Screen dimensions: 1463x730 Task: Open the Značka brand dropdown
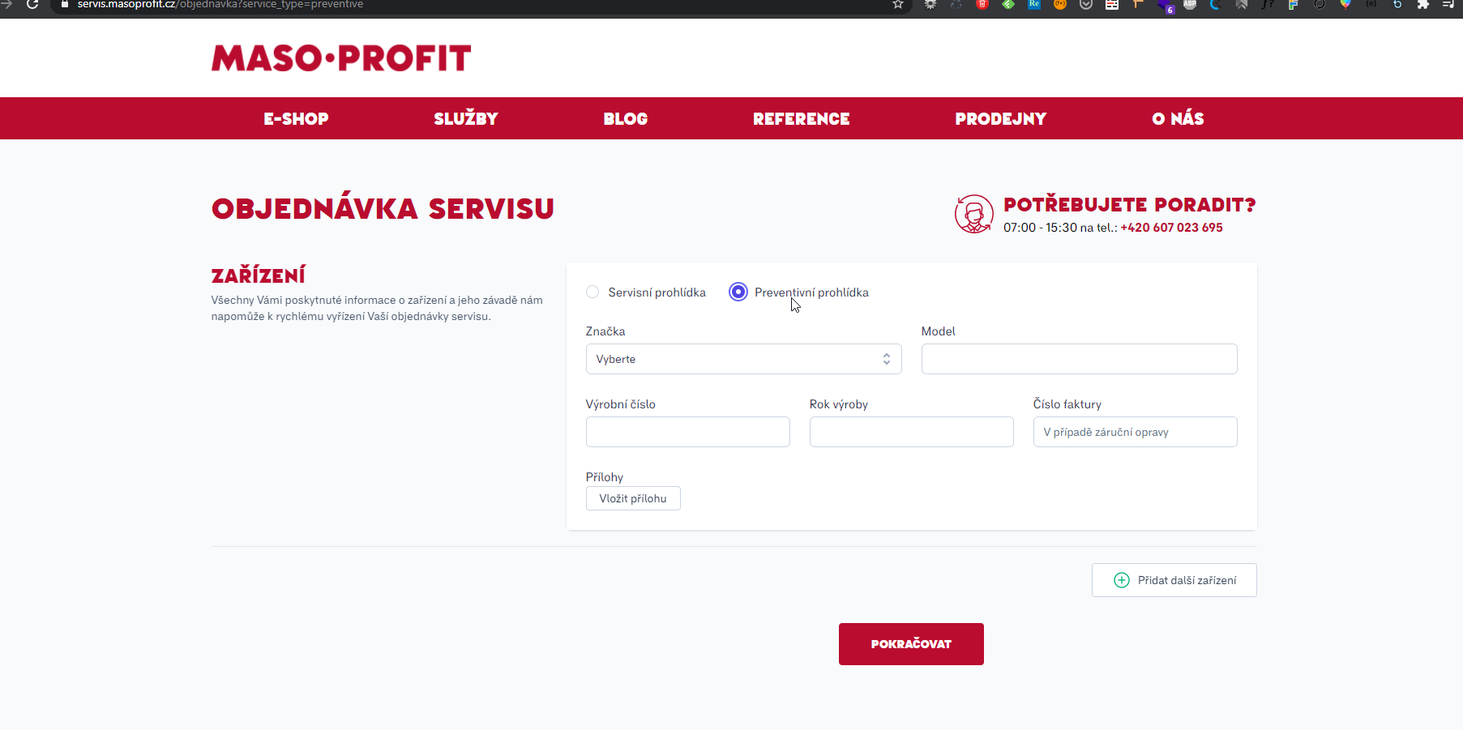[x=743, y=359]
